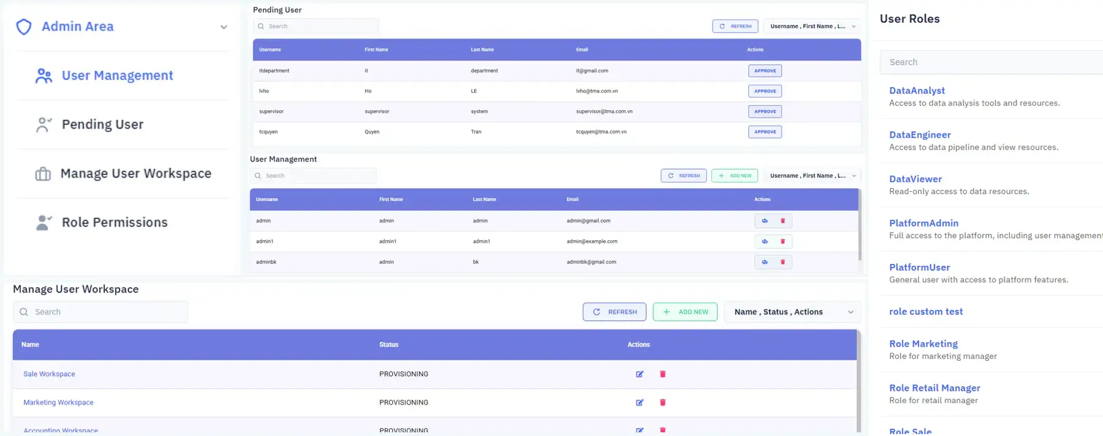Viewport: 1103px width, 436px height.
Task: Open role assignment icon for admin1
Action: pyautogui.click(x=765, y=241)
